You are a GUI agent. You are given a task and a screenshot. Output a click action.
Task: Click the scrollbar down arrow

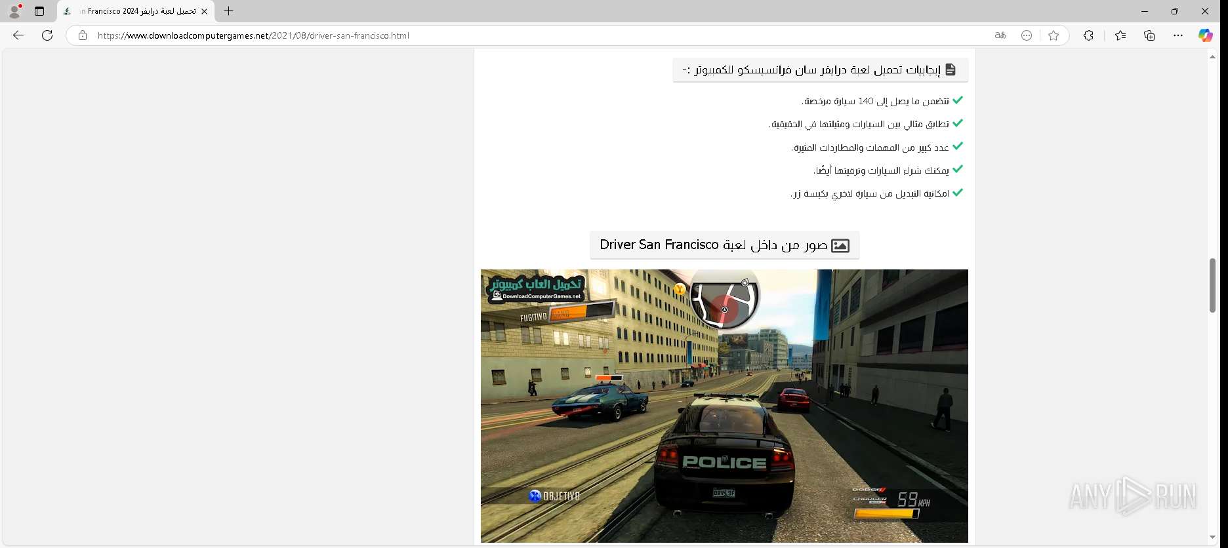tap(1212, 538)
